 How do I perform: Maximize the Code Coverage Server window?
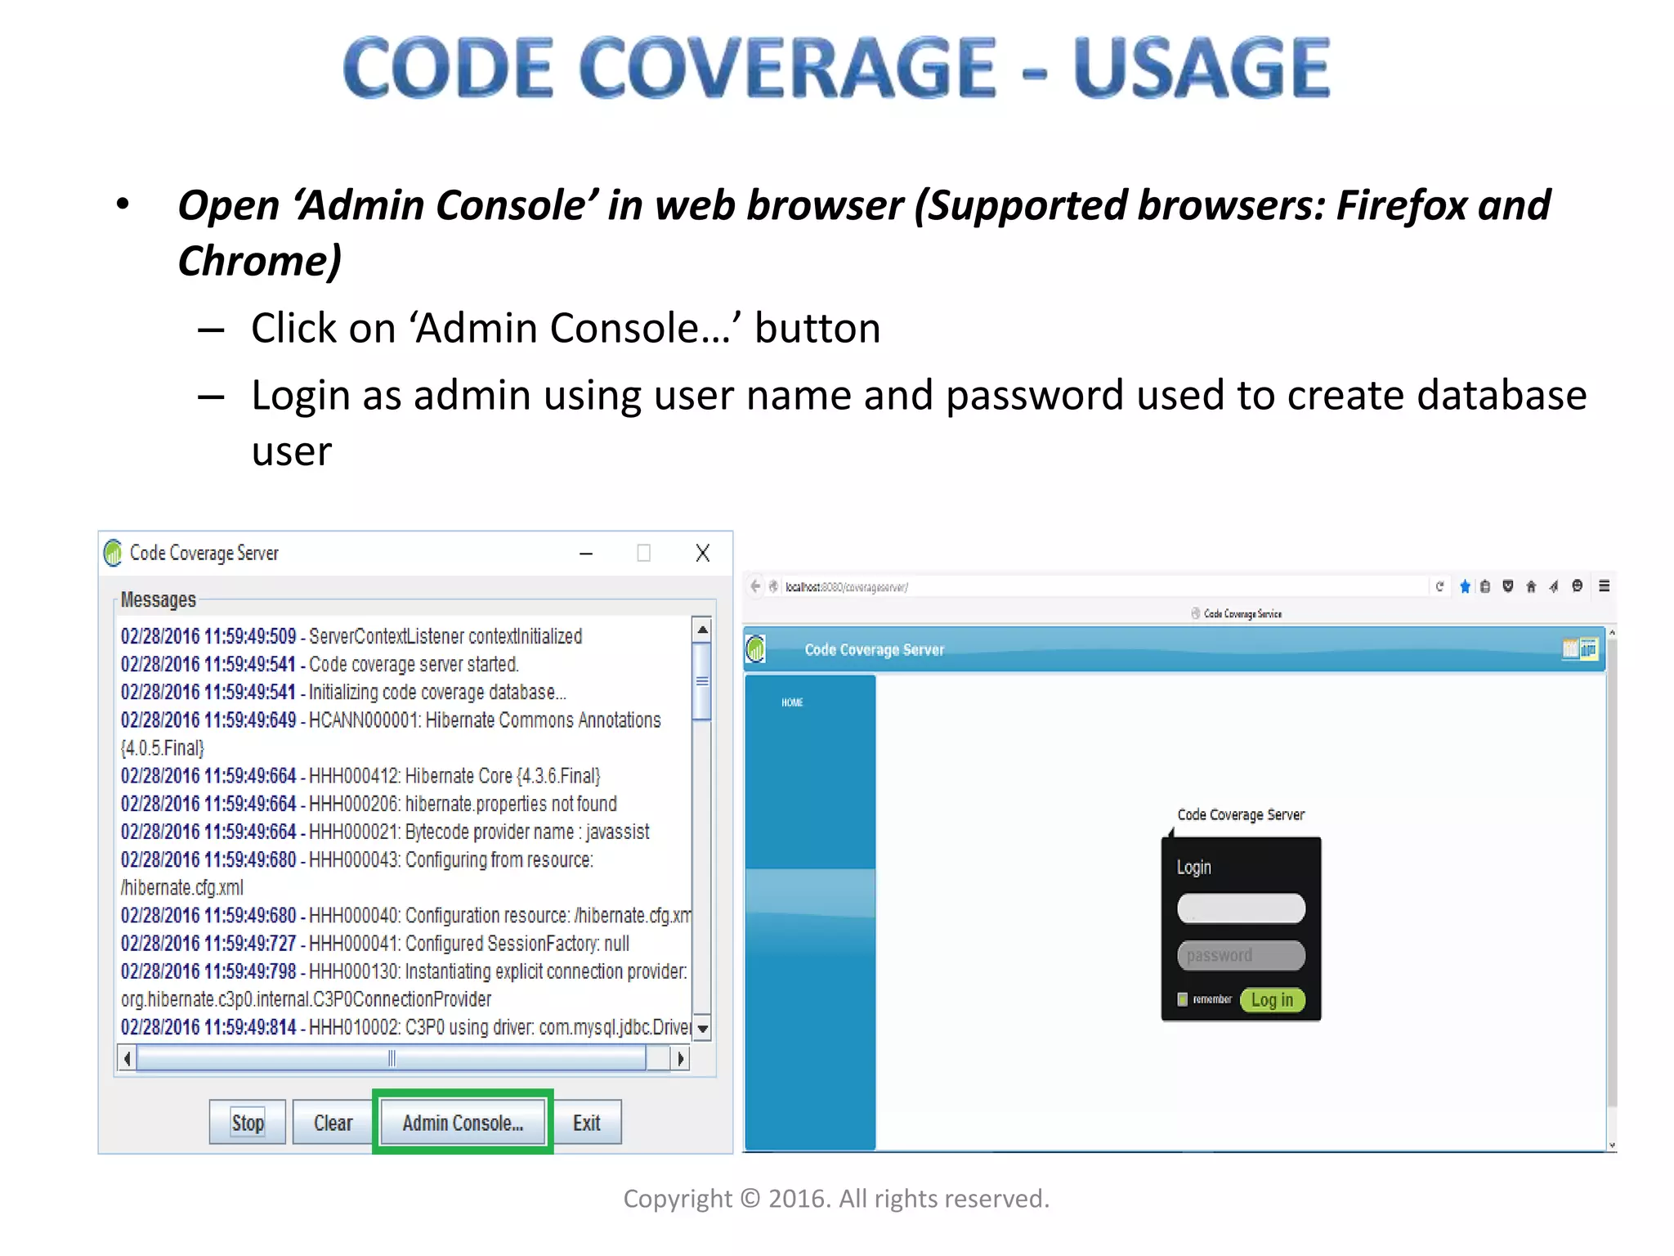tap(644, 554)
